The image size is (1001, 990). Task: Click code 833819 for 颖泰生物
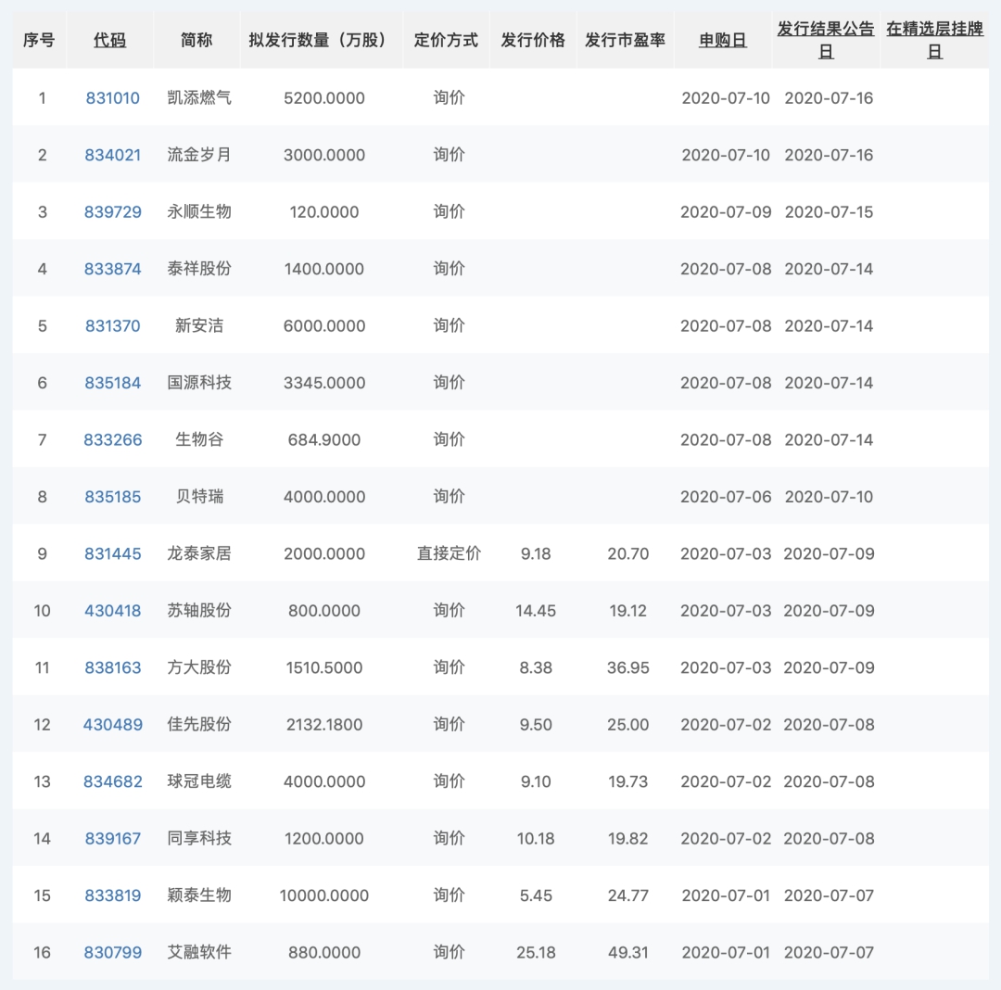pyautogui.click(x=113, y=896)
